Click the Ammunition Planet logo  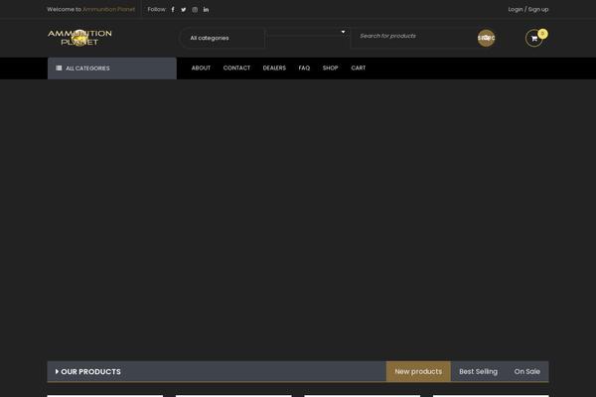(79, 38)
